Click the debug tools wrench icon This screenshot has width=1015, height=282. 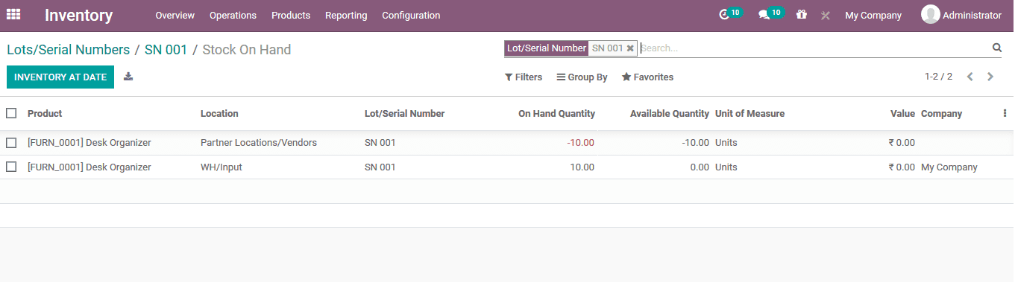(826, 15)
